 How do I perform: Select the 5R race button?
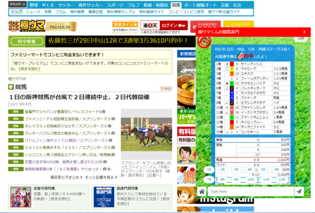point(263,170)
